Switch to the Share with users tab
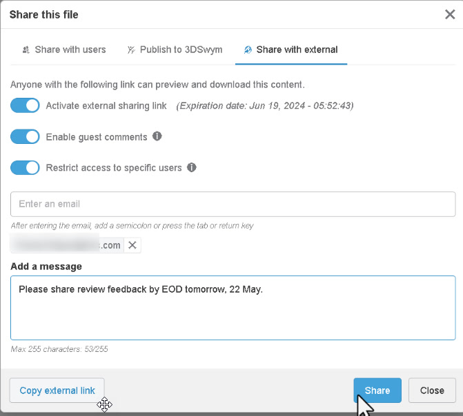The image size is (463, 416). point(70,50)
